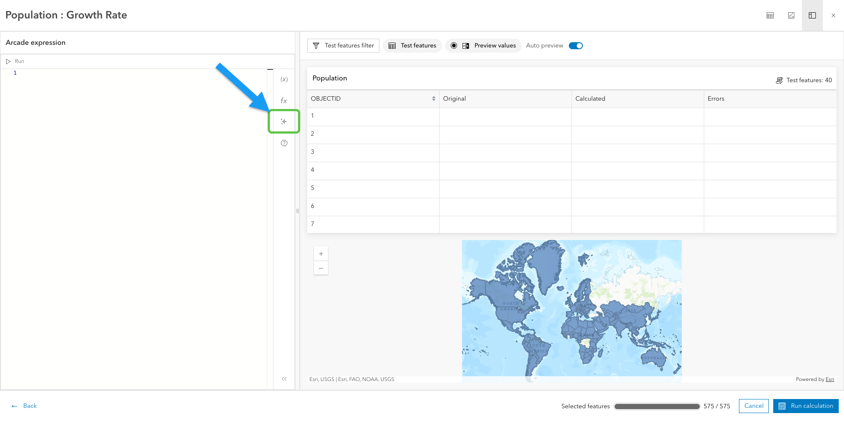Open the Arcade help icon
This screenshot has height=421, width=844.
tap(284, 143)
